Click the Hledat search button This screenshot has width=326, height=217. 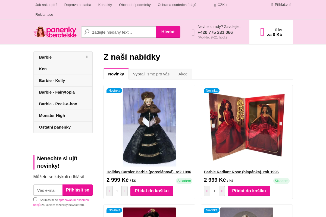click(x=168, y=32)
